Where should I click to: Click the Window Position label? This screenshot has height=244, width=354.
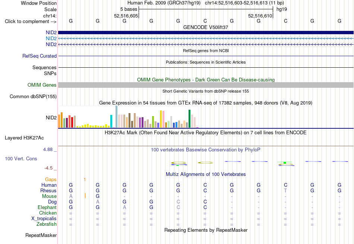coord(39,3)
